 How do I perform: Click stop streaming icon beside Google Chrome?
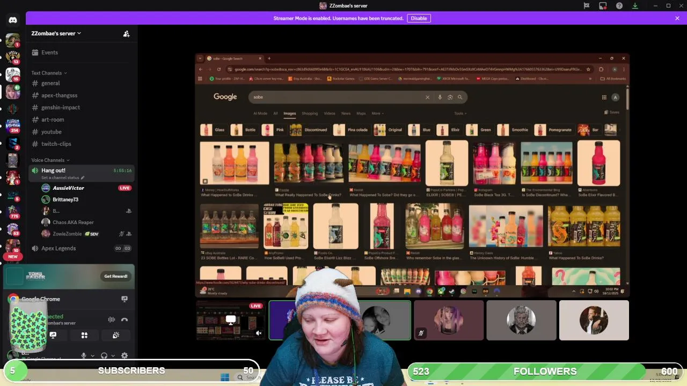(125, 299)
